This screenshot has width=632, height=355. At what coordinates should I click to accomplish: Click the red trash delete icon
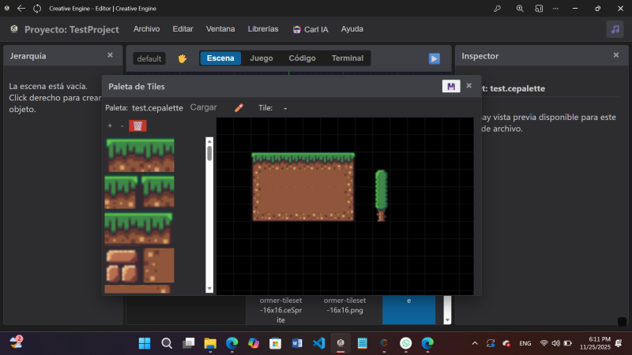click(137, 125)
